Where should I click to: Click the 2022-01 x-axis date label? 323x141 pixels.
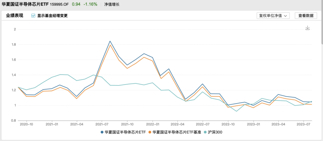point(153,124)
